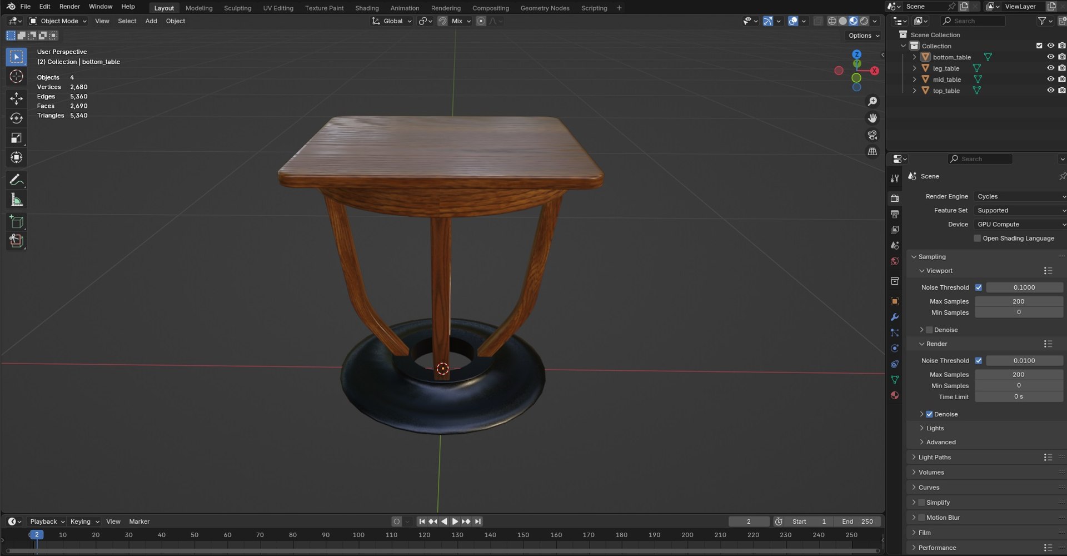This screenshot has height=556, width=1067.
Task: Select the Cursor tool
Action: tap(16, 76)
